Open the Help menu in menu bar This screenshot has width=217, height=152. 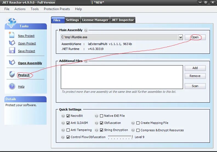pyautogui.click(x=78, y=9)
